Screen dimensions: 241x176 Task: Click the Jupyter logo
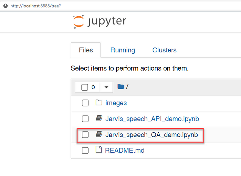pos(99,21)
